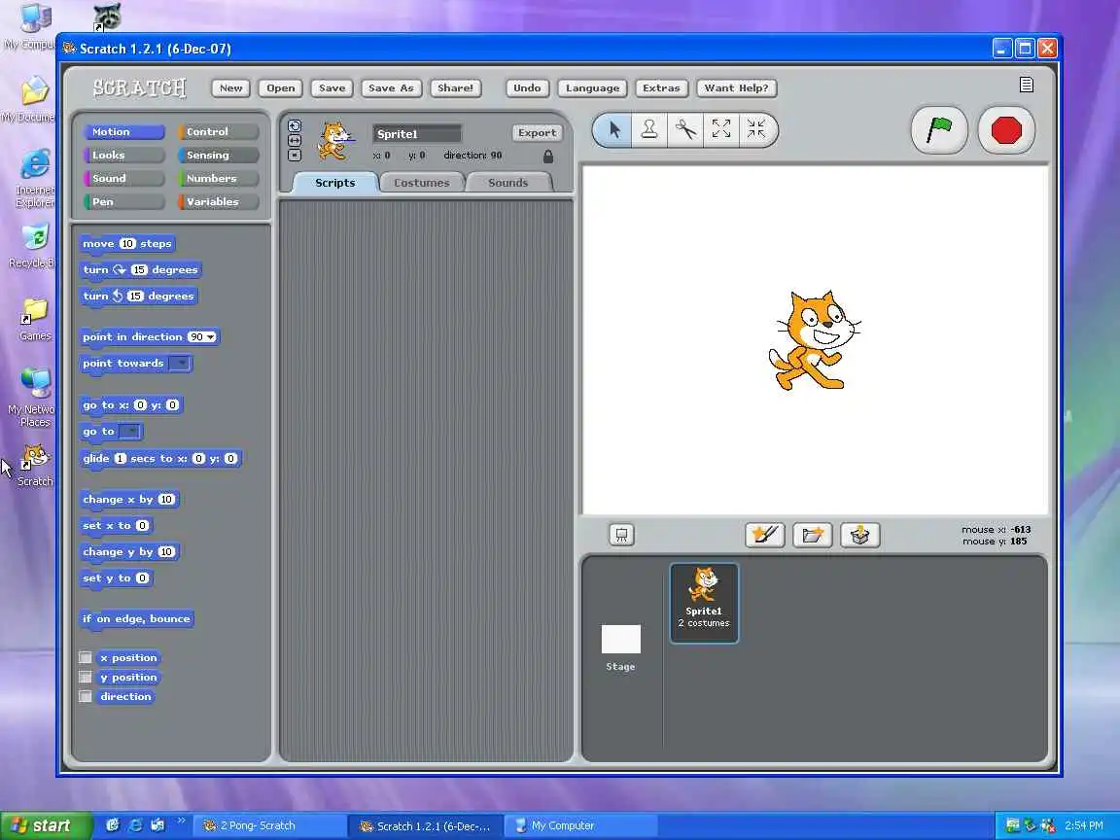Get a surprise sprite
This screenshot has width=1120, height=840.
point(860,535)
